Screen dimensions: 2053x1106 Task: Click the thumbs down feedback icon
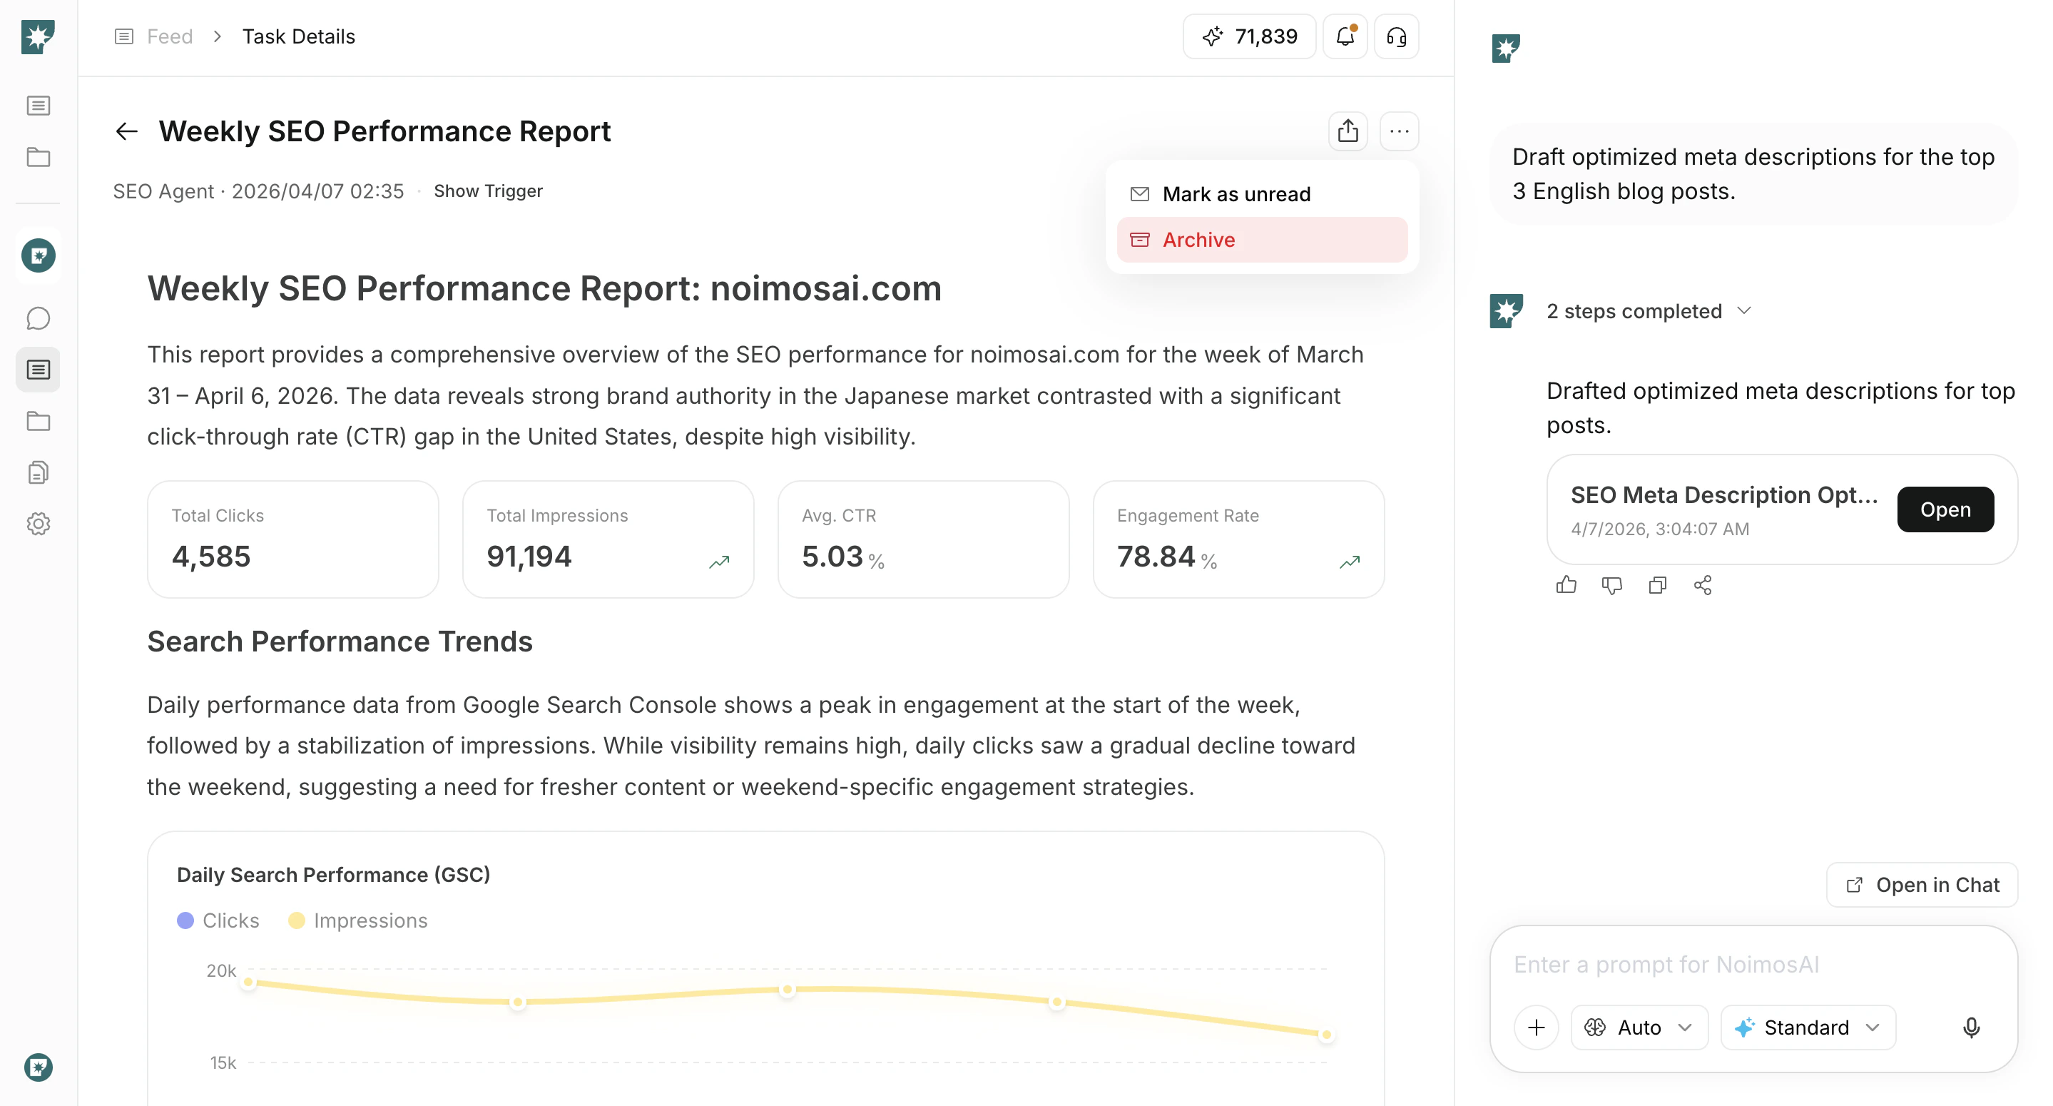pos(1611,585)
